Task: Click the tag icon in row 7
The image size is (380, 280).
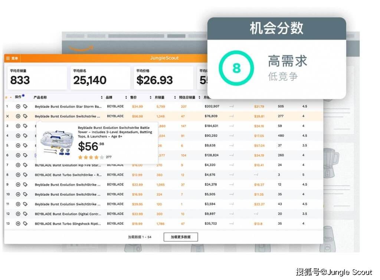Action: click(x=25, y=165)
